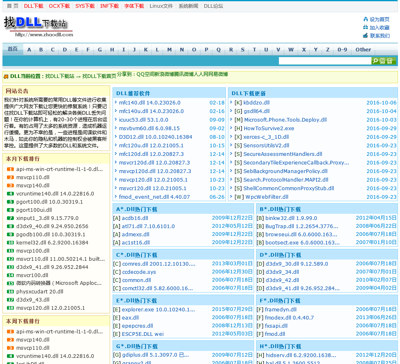Open ccdecode.sys link
Screen dimensions: 400x364
pyautogui.click(x=139, y=272)
